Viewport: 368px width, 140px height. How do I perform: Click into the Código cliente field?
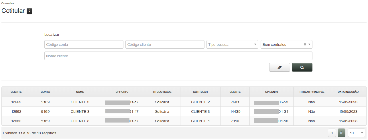click(165, 44)
